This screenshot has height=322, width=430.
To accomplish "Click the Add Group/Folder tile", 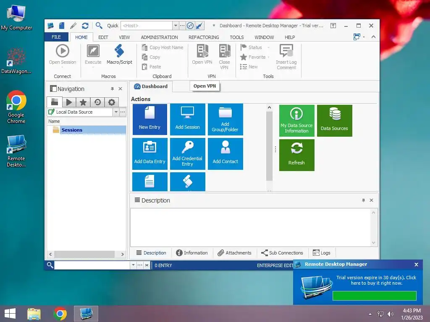I will tap(225, 119).
